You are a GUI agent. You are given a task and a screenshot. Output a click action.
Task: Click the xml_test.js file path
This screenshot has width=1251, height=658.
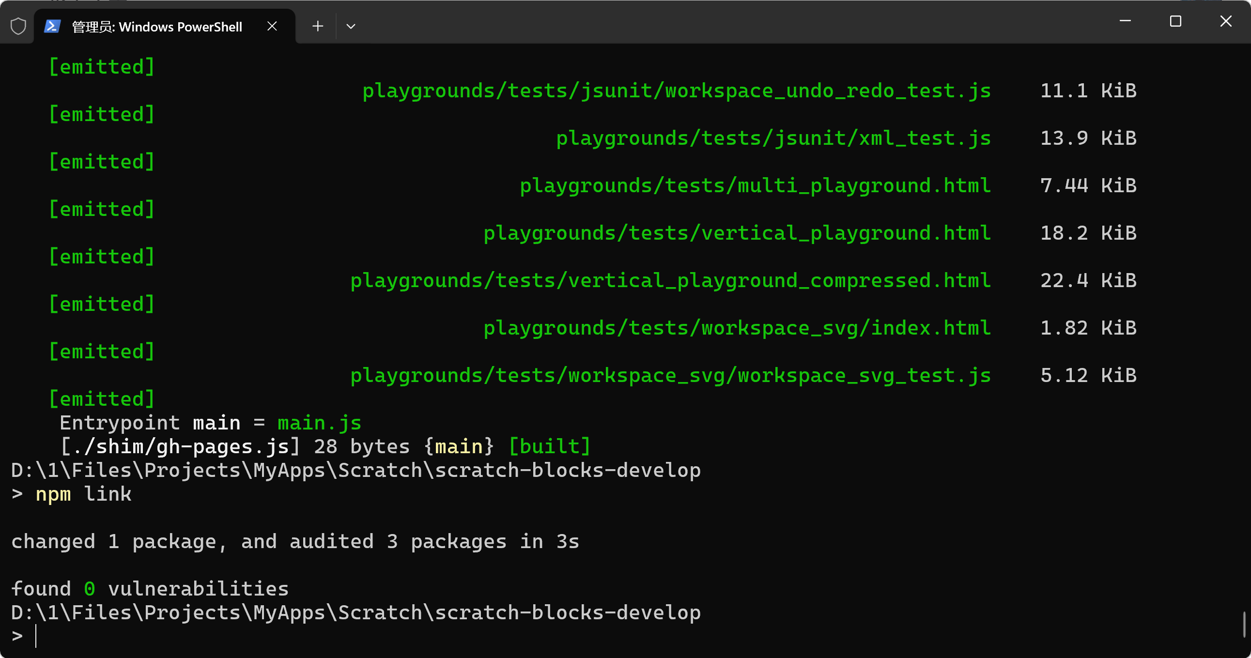pyautogui.click(x=773, y=138)
